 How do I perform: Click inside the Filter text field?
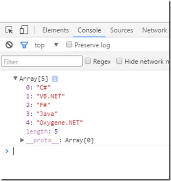[42, 61]
